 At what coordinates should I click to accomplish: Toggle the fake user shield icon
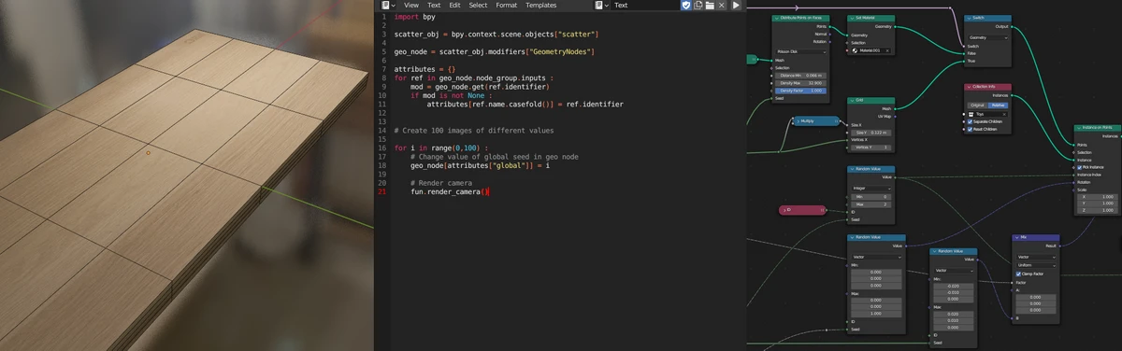tap(685, 5)
